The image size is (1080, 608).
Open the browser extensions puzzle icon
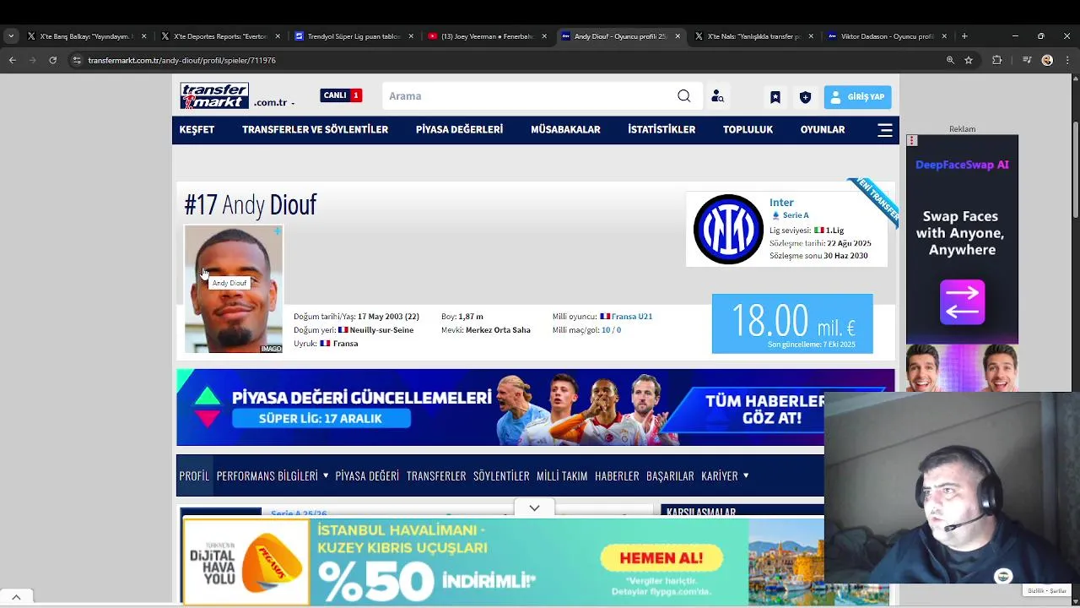[x=997, y=60]
